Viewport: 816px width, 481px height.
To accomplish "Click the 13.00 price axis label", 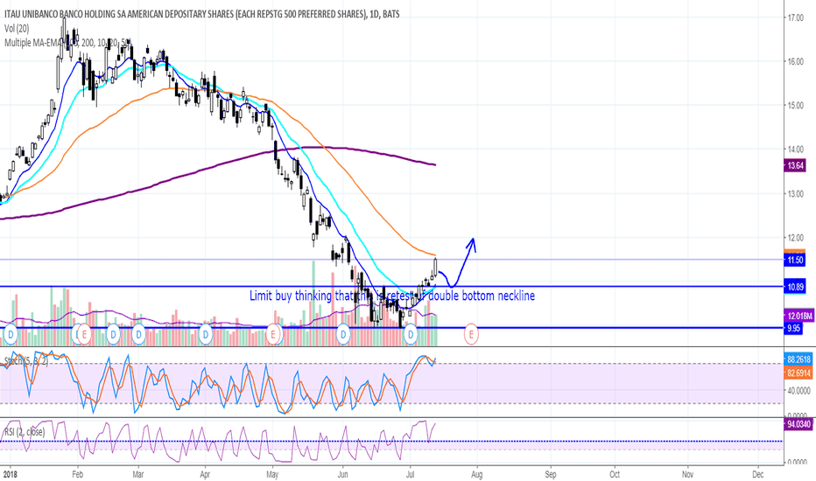I will coord(796,194).
